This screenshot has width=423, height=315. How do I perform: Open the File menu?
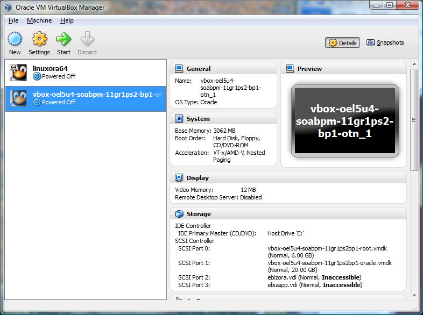[x=13, y=20]
